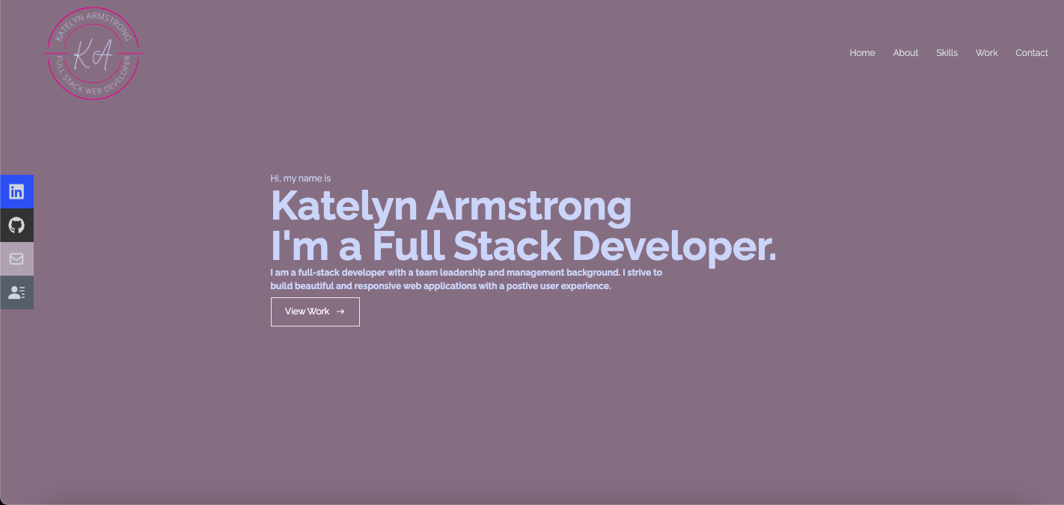Image resolution: width=1064 pixels, height=505 pixels.
Task: Click the View Work call-to-action
Action: (315, 312)
